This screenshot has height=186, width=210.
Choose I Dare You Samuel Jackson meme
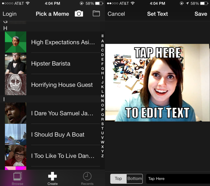tap(62, 113)
